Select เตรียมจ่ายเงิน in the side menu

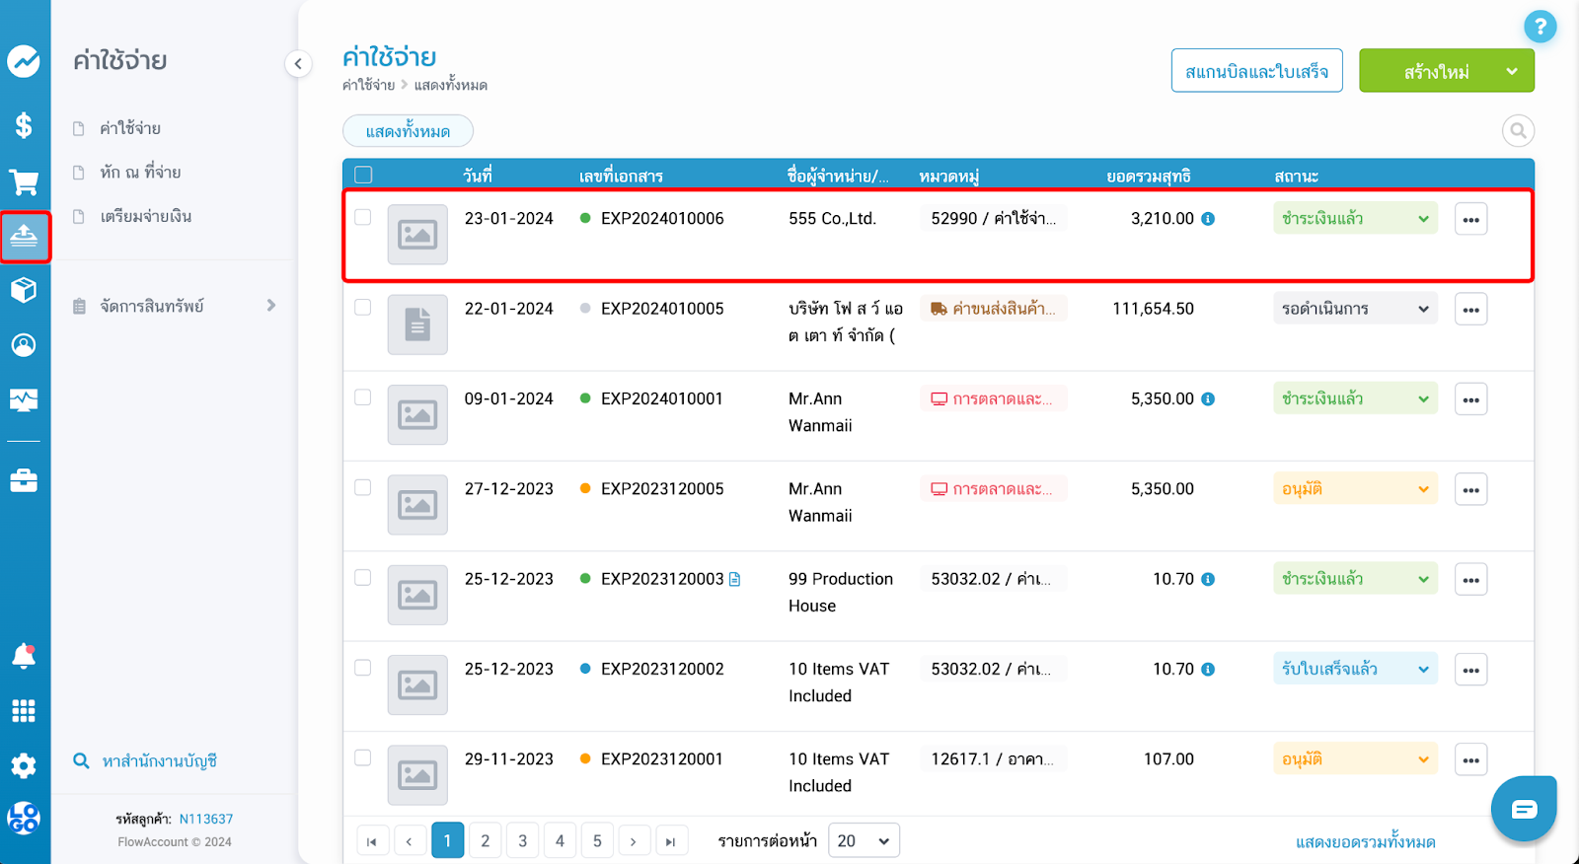pyautogui.click(x=145, y=216)
